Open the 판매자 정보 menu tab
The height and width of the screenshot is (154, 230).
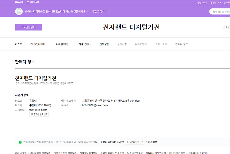[182, 44]
